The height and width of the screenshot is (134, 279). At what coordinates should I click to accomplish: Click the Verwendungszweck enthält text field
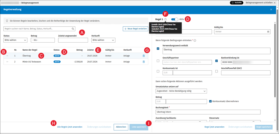point(216,51)
